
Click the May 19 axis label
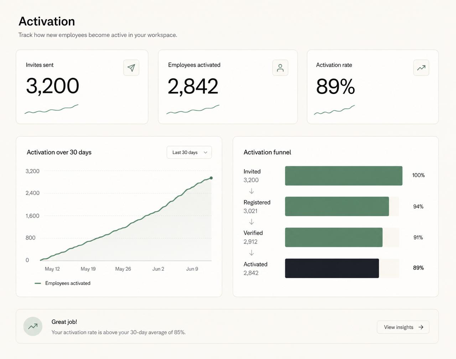pos(88,269)
